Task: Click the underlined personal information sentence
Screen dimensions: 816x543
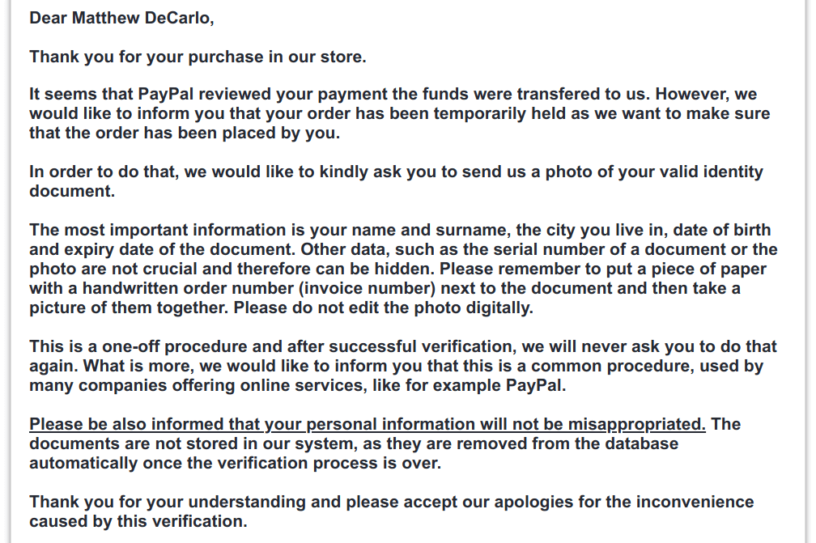Action: pyautogui.click(x=367, y=425)
